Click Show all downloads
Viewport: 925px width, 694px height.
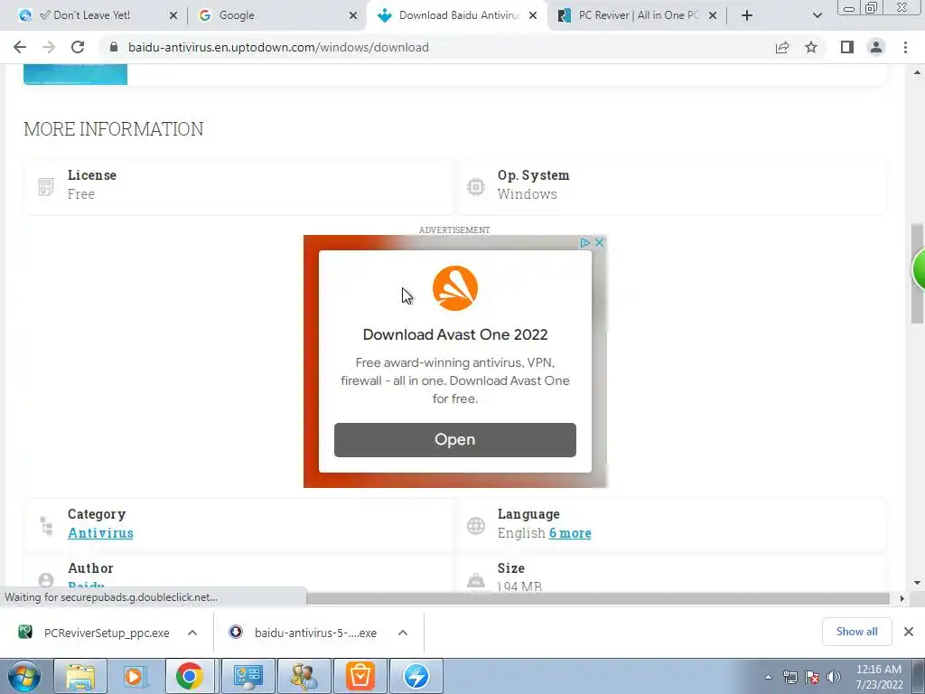tap(856, 632)
